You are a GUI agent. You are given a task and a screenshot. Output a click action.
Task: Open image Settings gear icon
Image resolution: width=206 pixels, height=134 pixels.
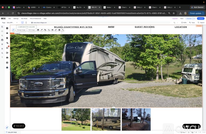coord(38,30)
